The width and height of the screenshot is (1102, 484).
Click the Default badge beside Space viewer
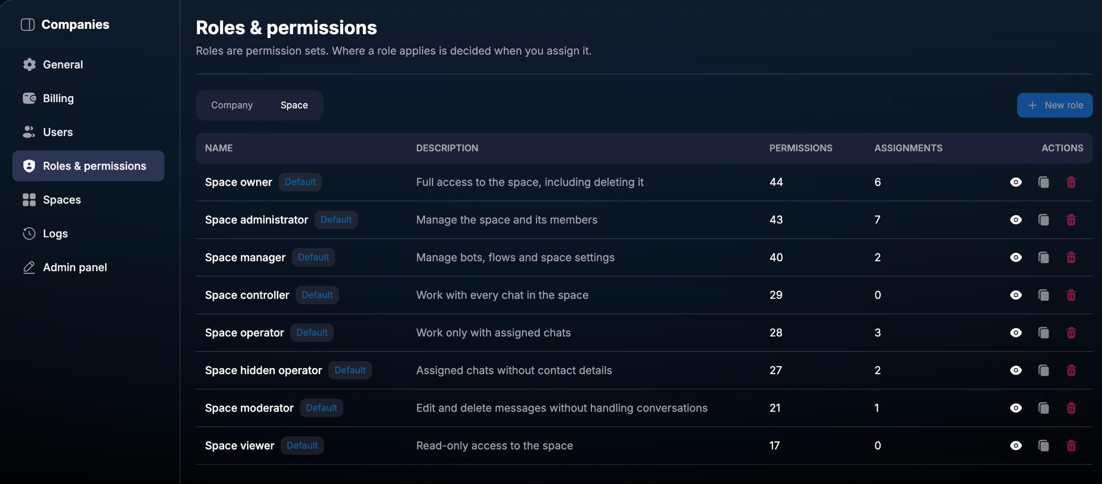click(302, 446)
